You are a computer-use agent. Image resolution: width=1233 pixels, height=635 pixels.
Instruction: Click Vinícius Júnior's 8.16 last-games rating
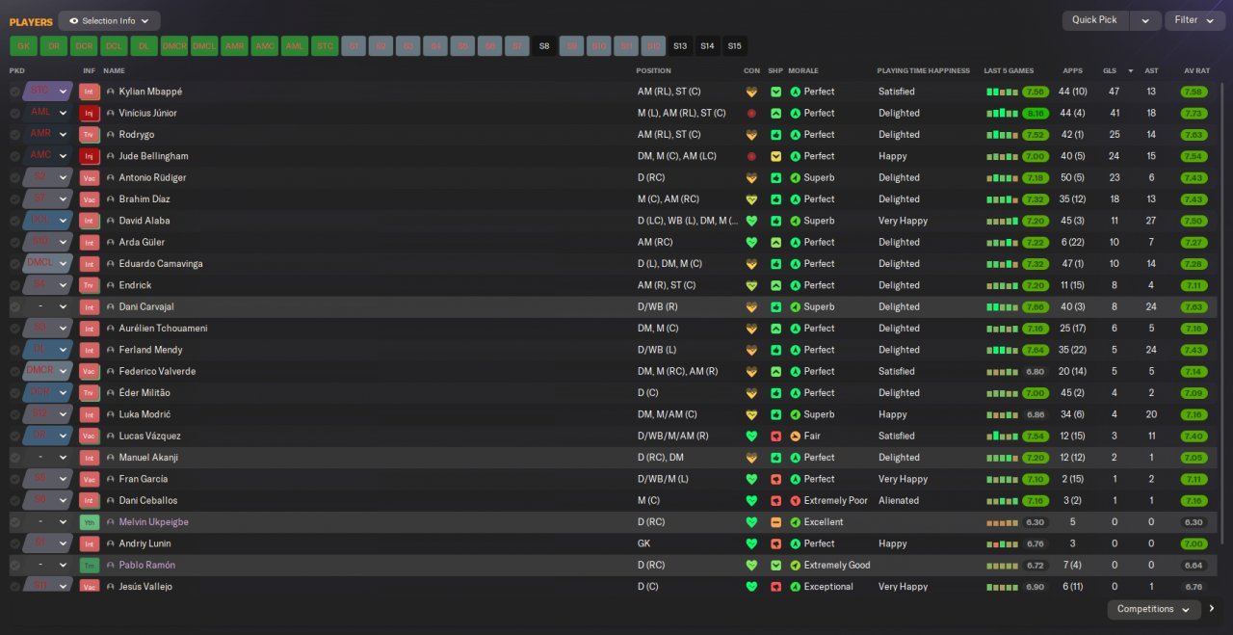(x=1036, y=113)
